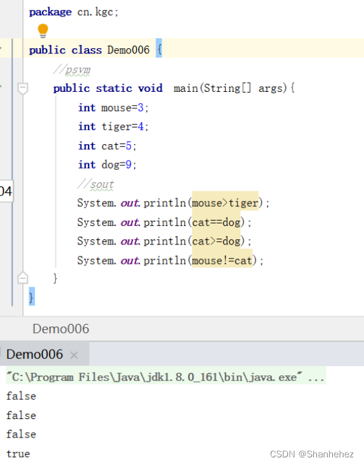The height and width of the screenshot is (464, 364).
Task: Click the 'package cn.kgc;' line
Action: coord(74,12)
